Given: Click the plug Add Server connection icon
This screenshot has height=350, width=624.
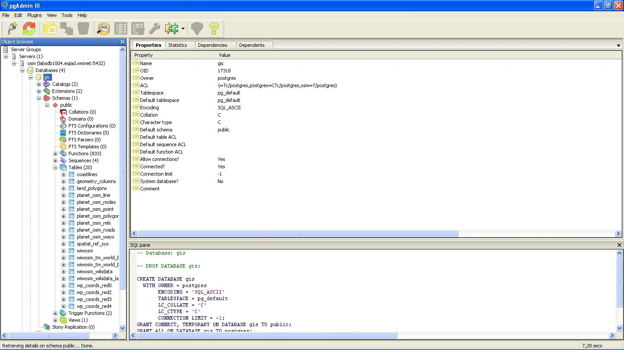Looking at the screenshot, I should tap(12, 29).
